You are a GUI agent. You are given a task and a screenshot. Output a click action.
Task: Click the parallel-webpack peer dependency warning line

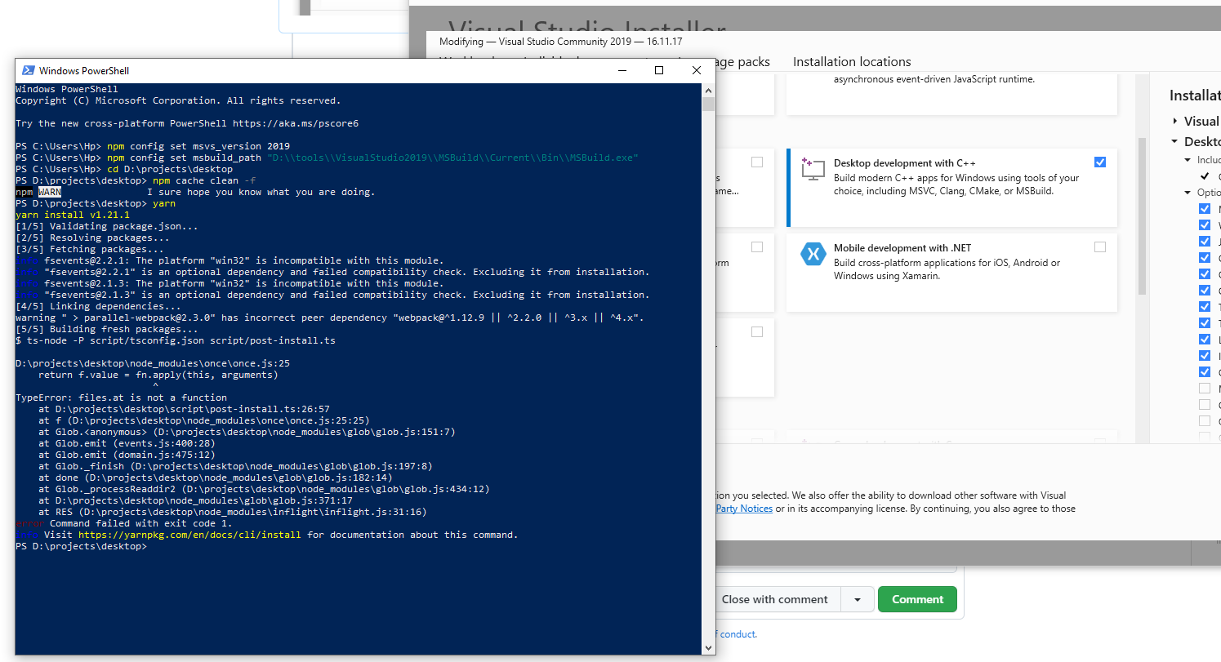click(x=330, y=318)
